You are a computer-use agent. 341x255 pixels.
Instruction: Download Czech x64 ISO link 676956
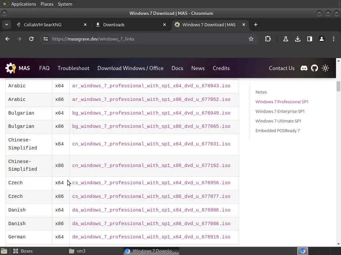point(151,183)
